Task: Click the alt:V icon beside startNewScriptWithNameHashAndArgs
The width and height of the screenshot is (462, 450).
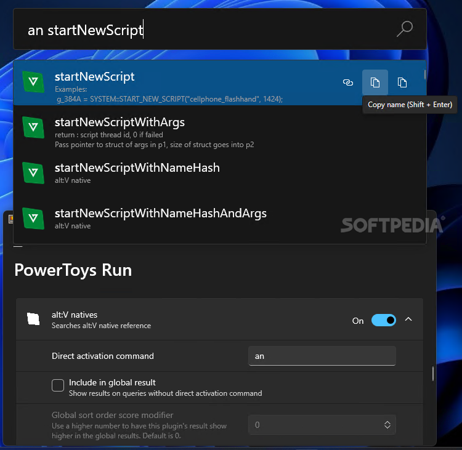Action: [34, 219]
